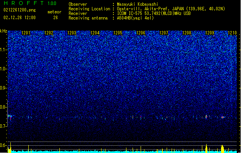The height and width of the screenshot is (153, 241).
Task: Click the 1202 time marker
Action: (x=49, y=33)
